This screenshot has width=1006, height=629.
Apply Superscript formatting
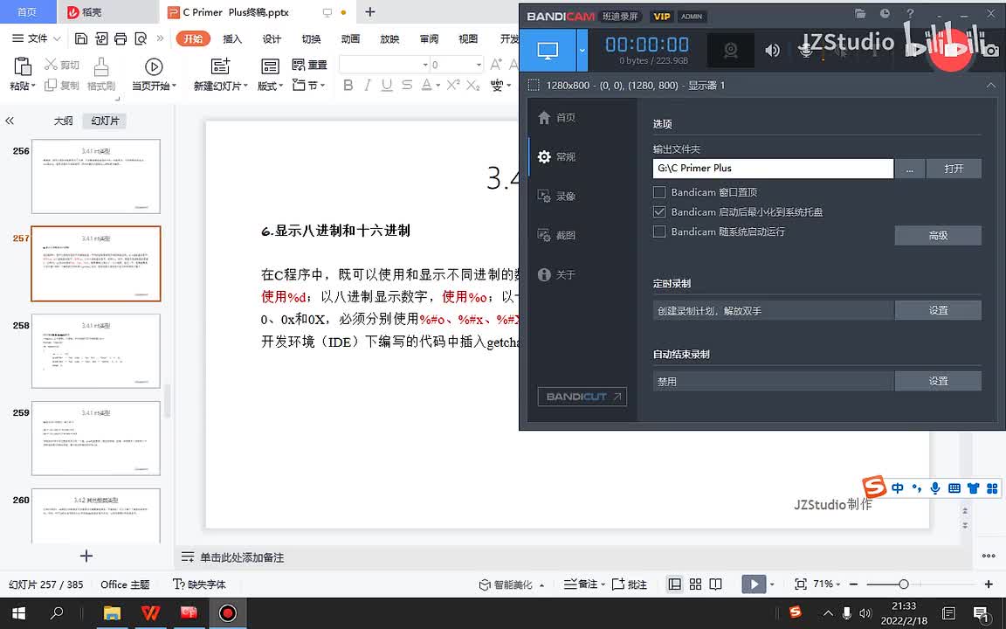coord(453,86)
